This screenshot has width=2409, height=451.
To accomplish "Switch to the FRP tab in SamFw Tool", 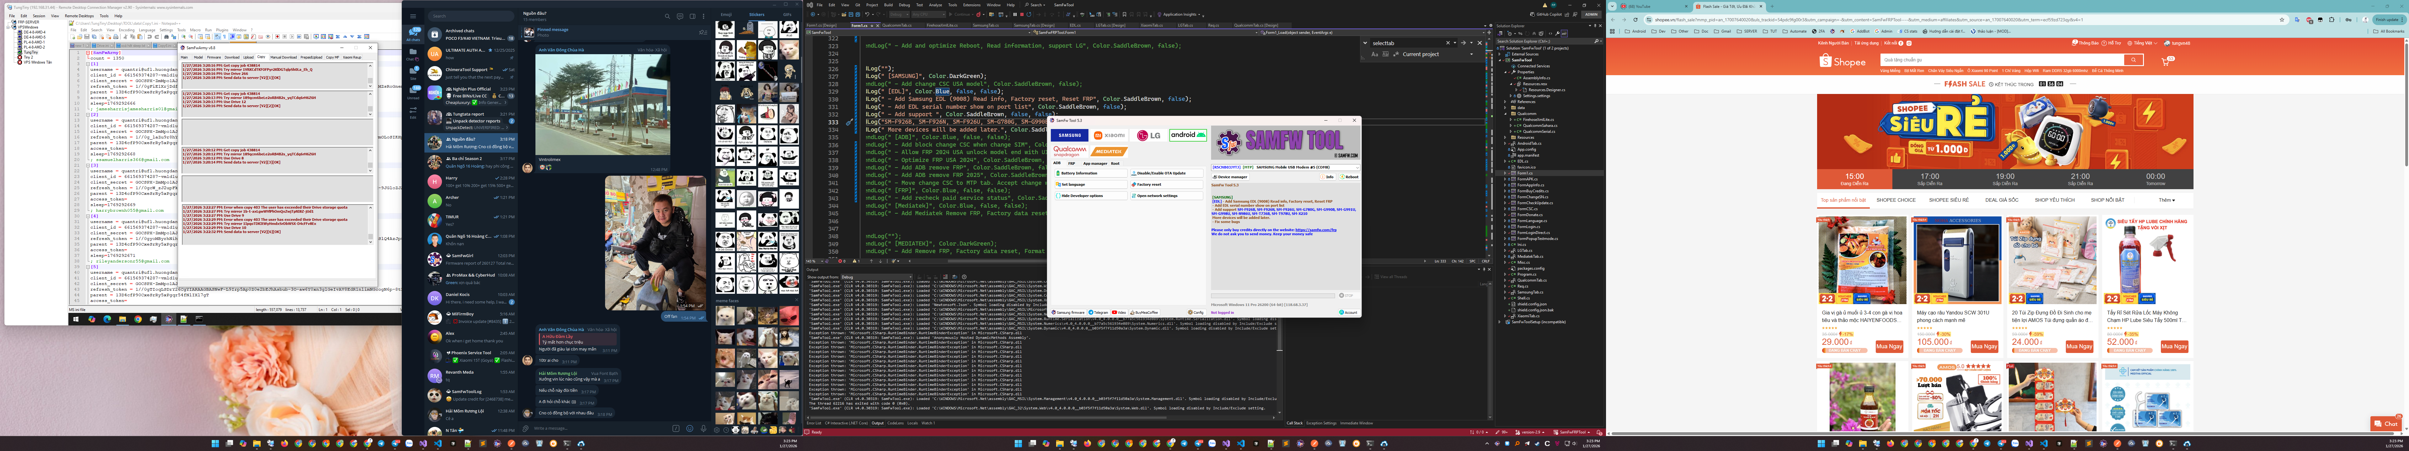I will (1072, 163).
